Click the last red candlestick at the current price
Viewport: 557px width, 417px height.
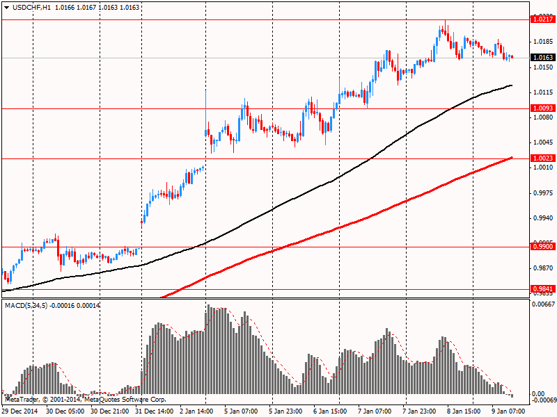point(512,57)
